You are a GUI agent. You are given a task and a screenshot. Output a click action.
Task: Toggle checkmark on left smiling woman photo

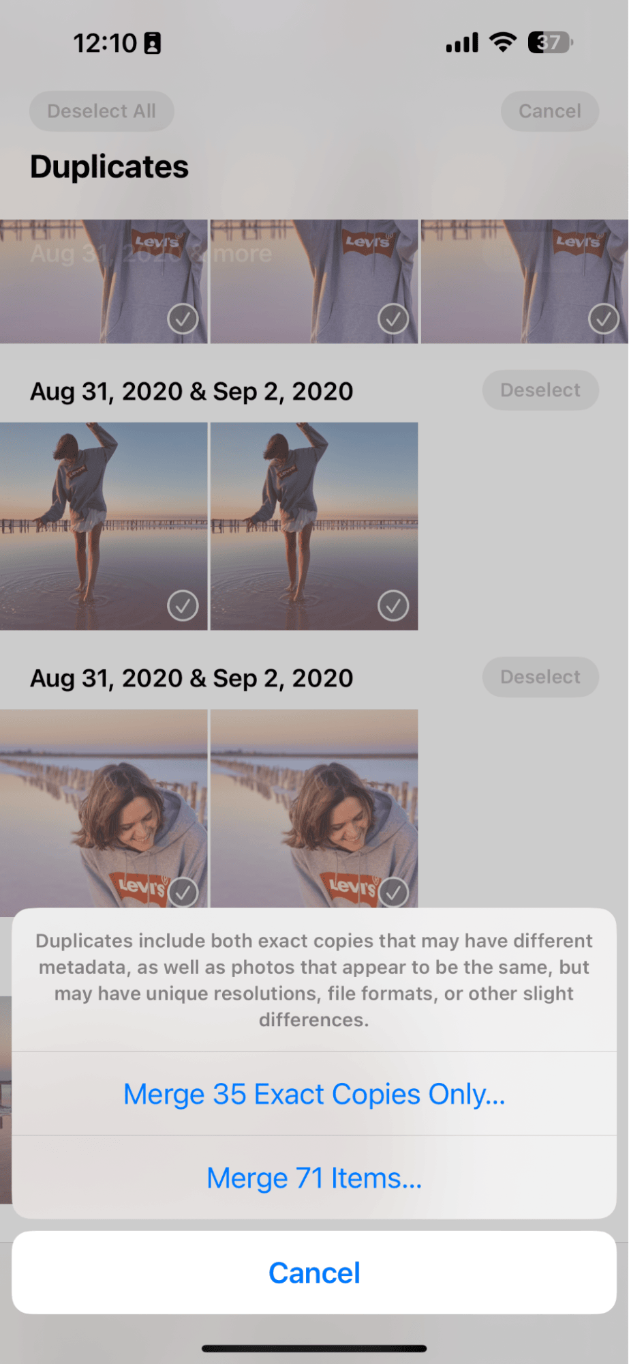tap(183, 893)
